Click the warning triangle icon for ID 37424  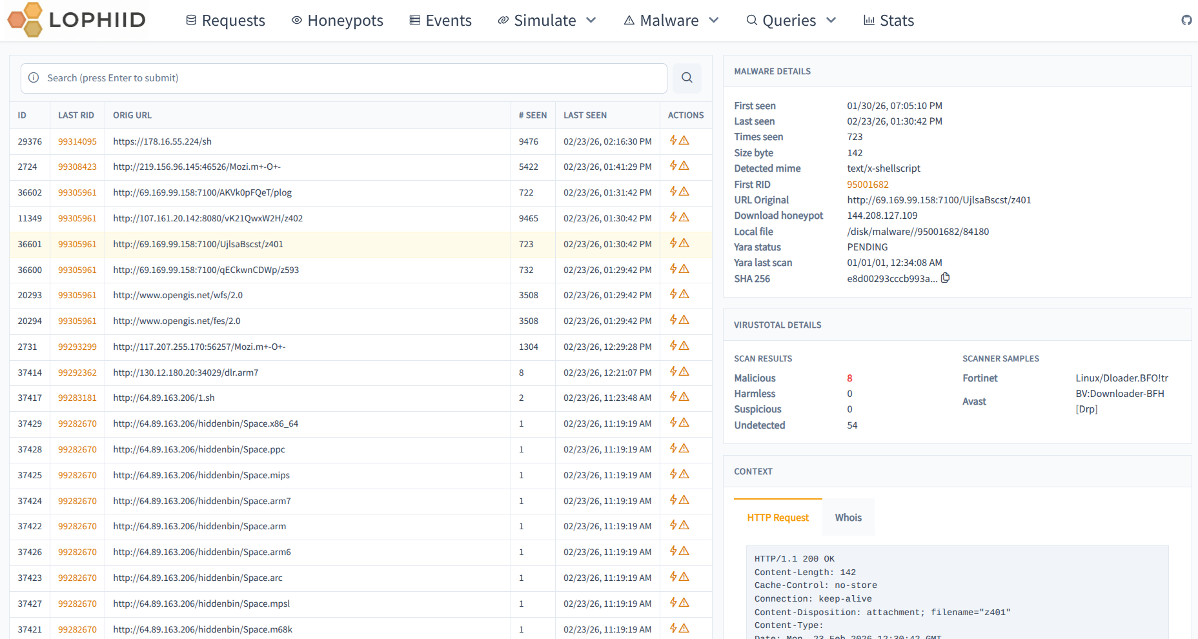(x=684, y=500)
